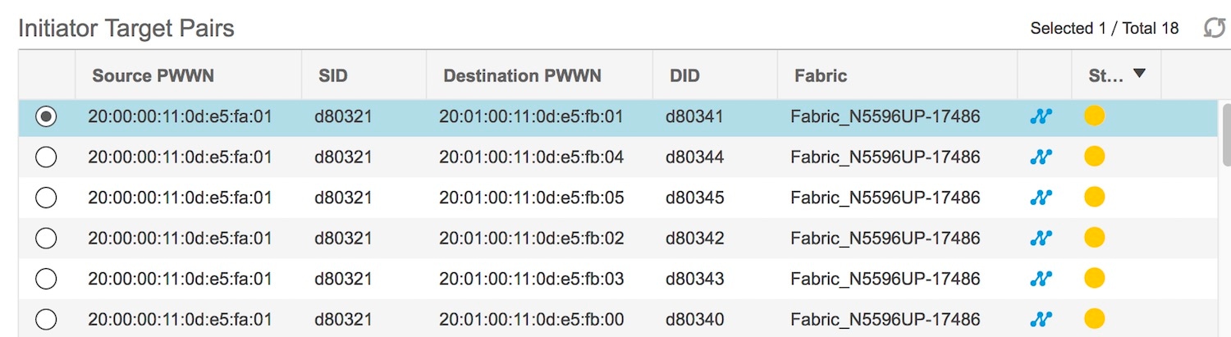Viewport: 1231px width, 337px height.
Task: Select radio button for destination fb:05
Action: [x=46, y=198]
